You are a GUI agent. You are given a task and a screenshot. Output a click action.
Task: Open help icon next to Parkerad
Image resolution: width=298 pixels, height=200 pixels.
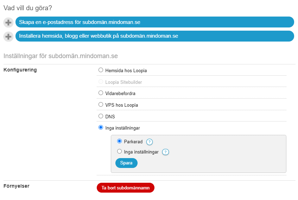[x=150, y=142]
